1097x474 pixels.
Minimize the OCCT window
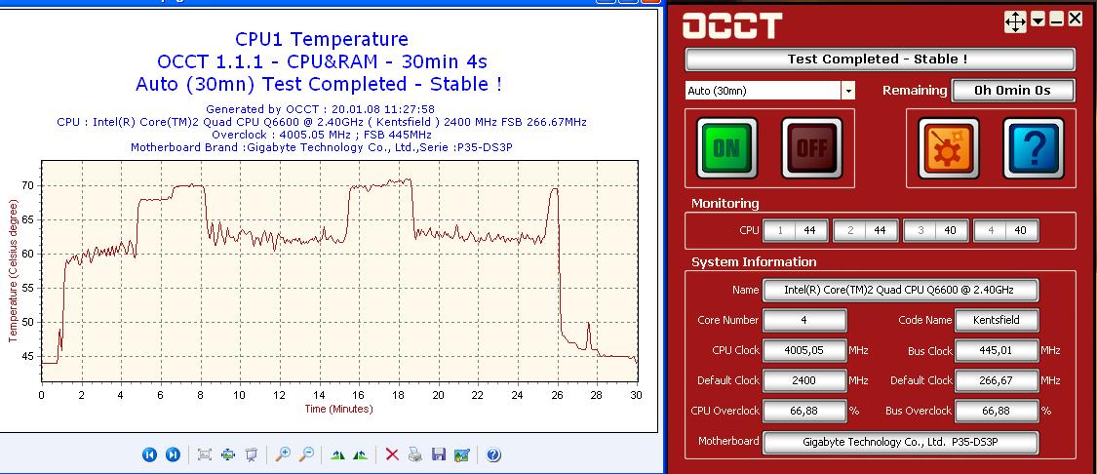(1056, 20)
